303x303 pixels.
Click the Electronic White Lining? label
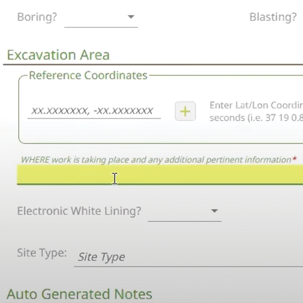tap(79, 211)
